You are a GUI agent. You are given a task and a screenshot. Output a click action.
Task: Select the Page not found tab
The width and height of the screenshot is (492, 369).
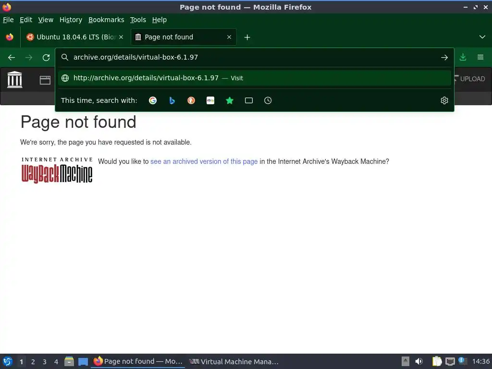(184, 37)
